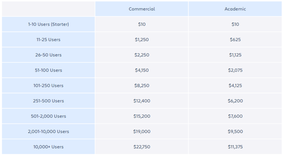Select the 2,001-10,000 Users row label
The image size is (284, 156).
click(49, 132)
